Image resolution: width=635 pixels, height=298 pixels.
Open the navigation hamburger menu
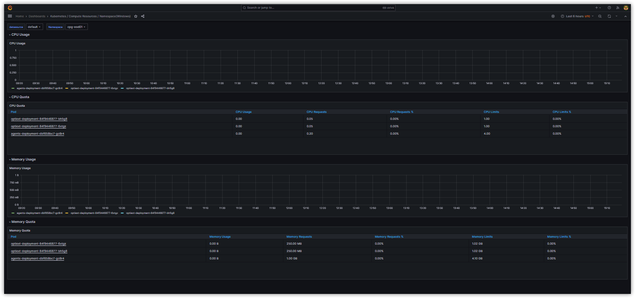pos(9,16)
